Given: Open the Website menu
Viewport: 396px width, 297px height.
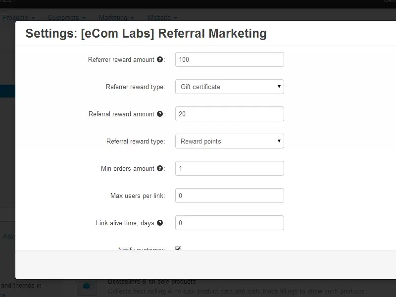Looking at the screenshot, I should coord(162,18).
